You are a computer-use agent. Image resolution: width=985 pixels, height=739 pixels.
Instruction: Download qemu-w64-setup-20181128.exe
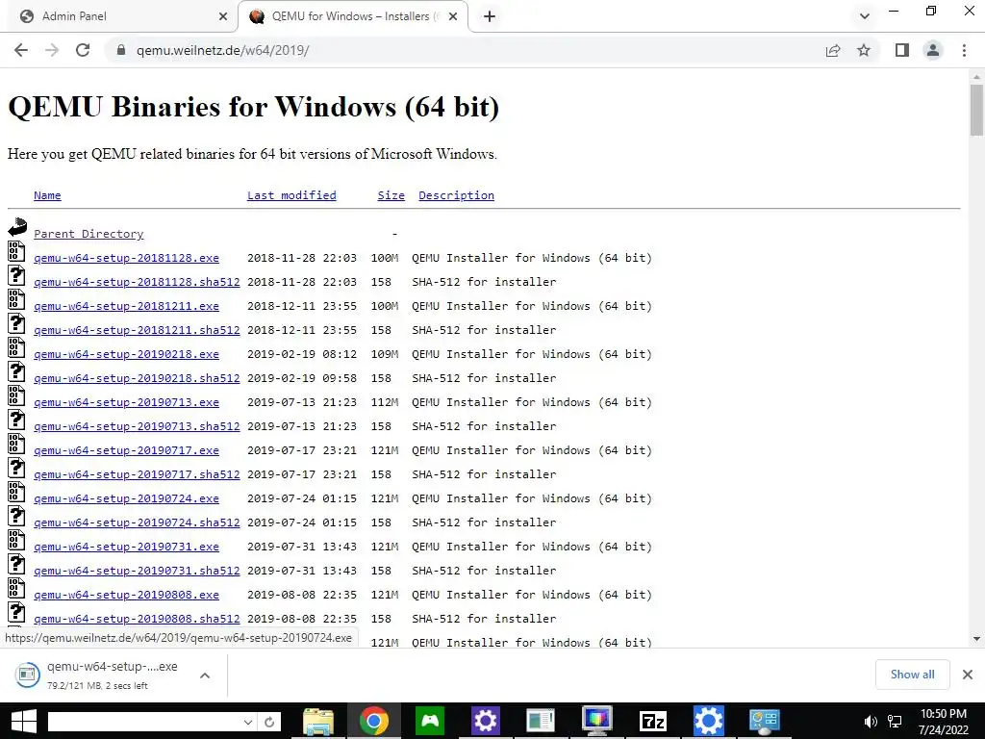(126, 258)
